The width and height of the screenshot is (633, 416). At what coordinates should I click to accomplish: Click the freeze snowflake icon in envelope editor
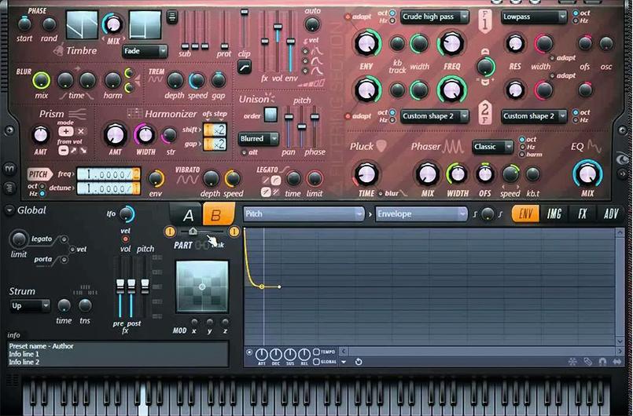pyautogui.click(x=572, y=361)
